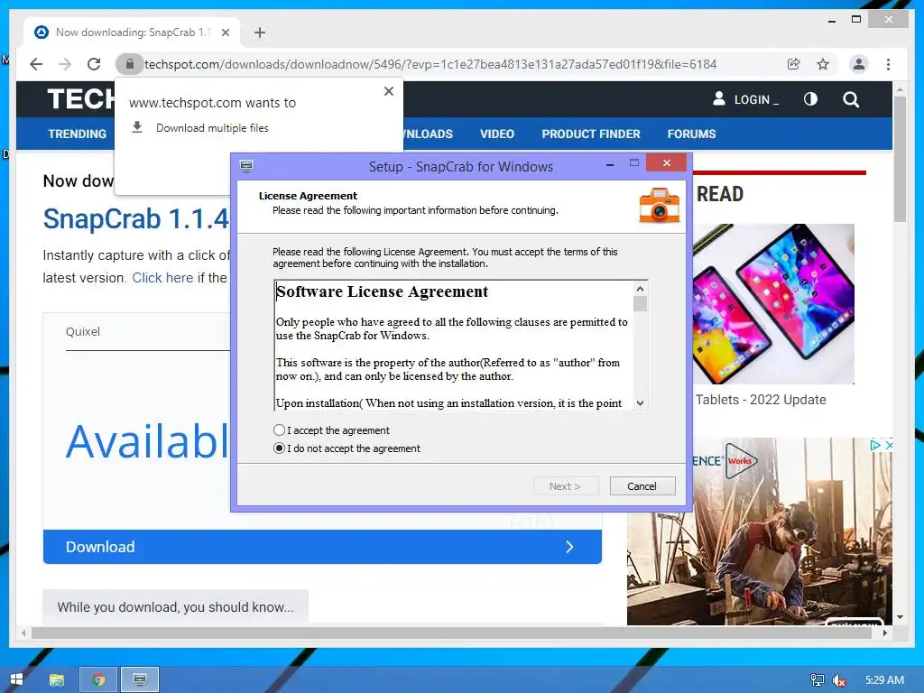Click the SnapCrab 1.1.4 heading
924x693 pixels.
click(x=135, y=218)
